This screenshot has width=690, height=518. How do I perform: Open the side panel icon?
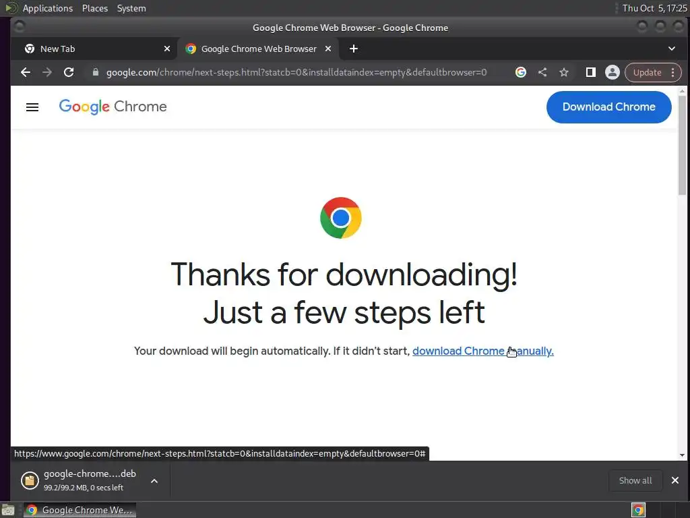(590, 72)
